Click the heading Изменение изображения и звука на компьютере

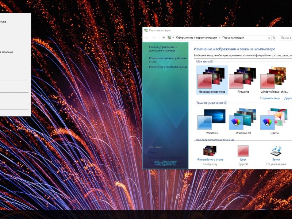pyautogui.click(x=234, y=49)
